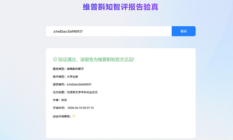This screenshot has width=233, height=140.
Task: Click the 验证通过 success message text
Action: (96, 59)
